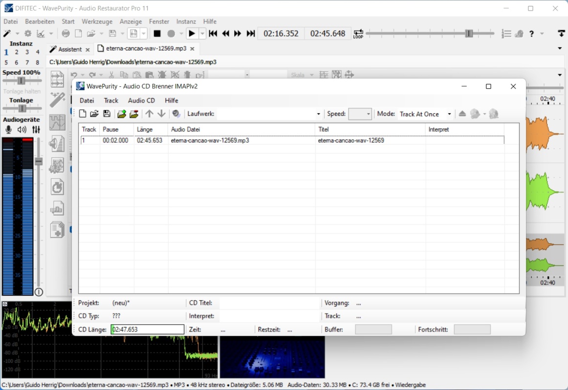Start playback with the Play button
Viewport: 568px width, 390px height.
coord(192,34)
